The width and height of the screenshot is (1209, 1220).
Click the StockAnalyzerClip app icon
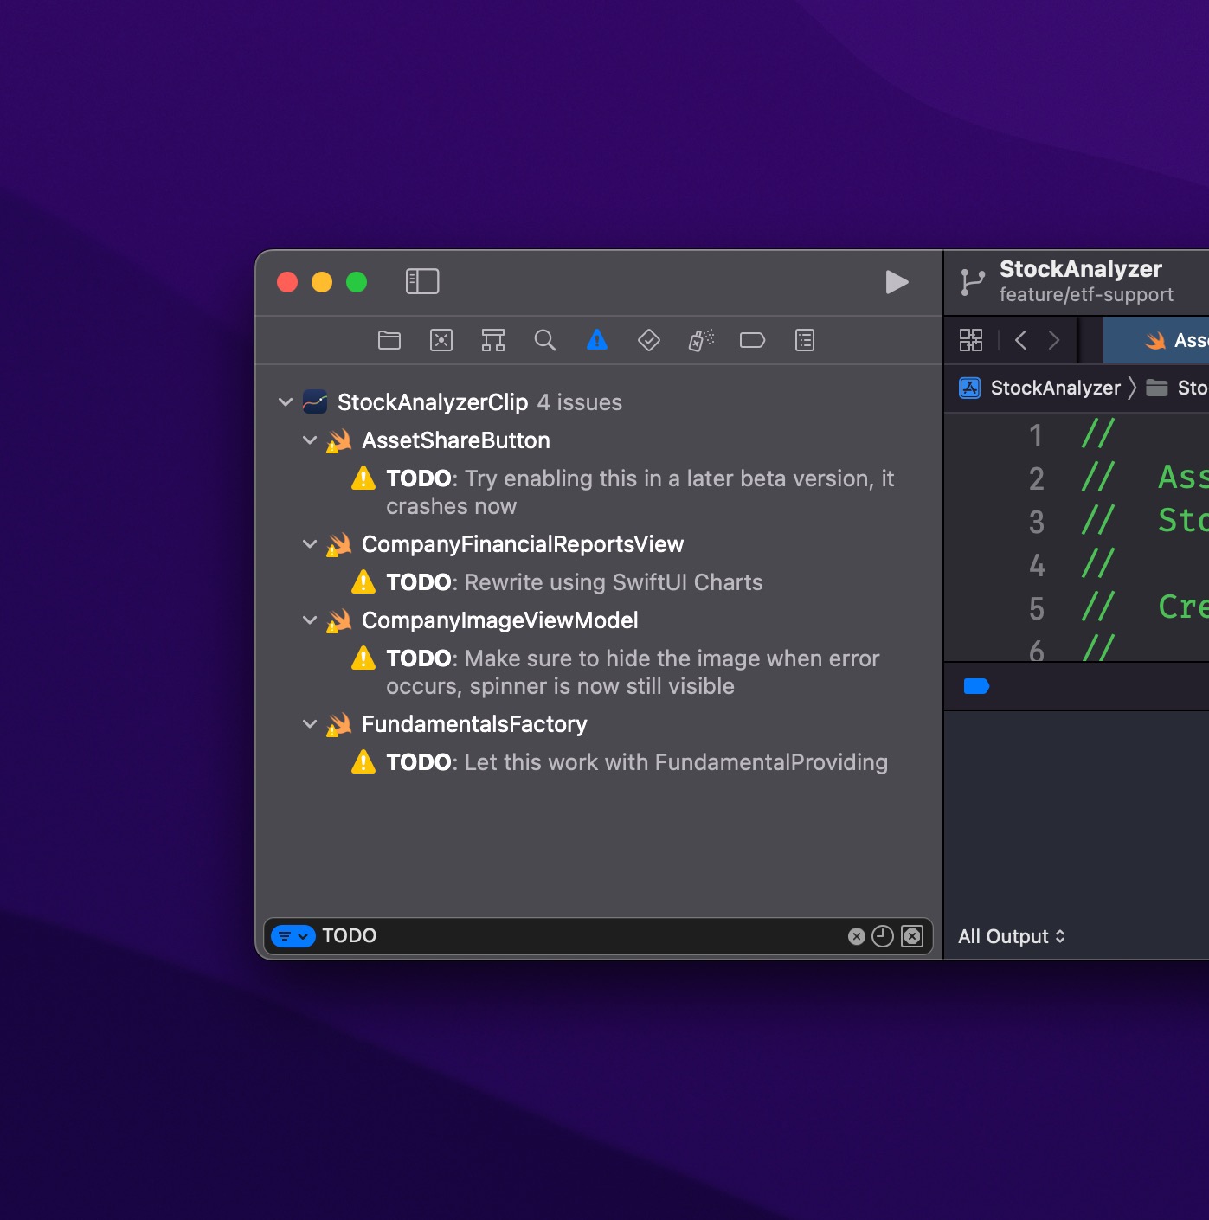[315, 402]
